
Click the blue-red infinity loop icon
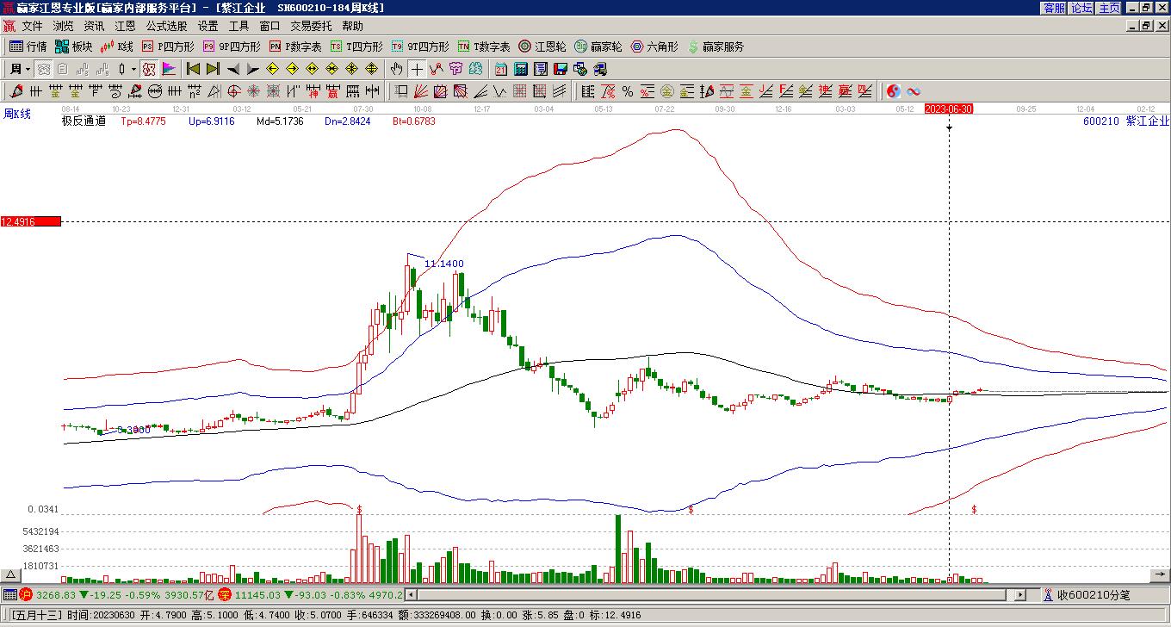pos(913,91)
